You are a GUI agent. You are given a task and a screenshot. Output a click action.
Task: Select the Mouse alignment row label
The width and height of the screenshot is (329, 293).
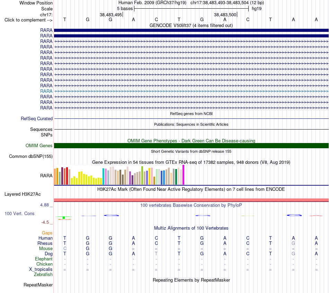[46, 249]
